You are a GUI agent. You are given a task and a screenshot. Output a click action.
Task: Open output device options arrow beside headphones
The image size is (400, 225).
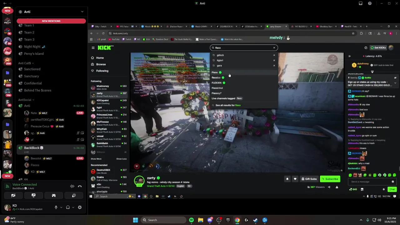pyautogui.click(x=73, y=207)
